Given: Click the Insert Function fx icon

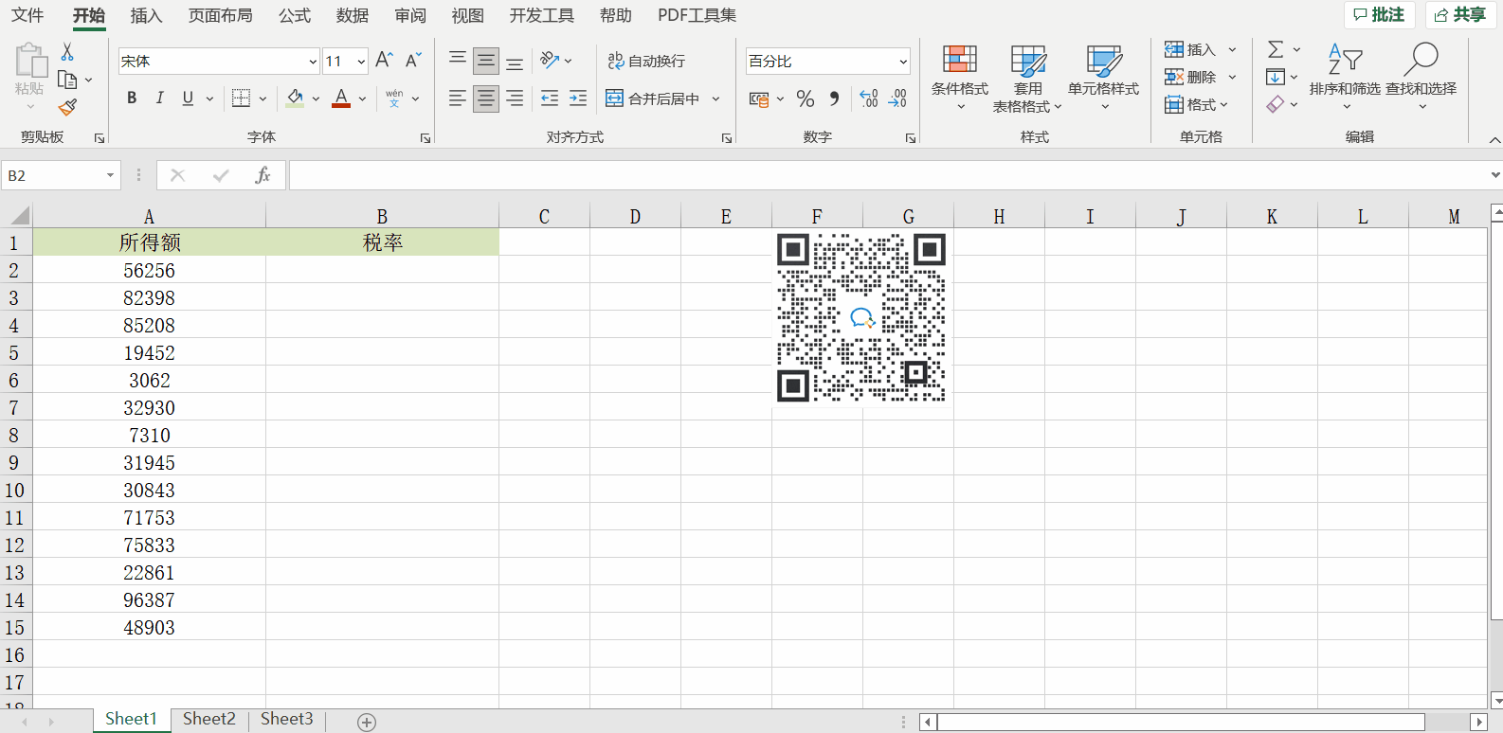Looking at the screenshot, I should pyautogui.click(x=263, y=175).
